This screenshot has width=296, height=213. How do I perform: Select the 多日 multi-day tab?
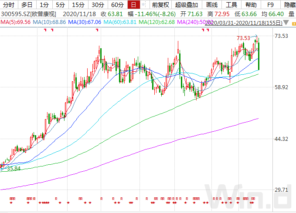point(27,5)
